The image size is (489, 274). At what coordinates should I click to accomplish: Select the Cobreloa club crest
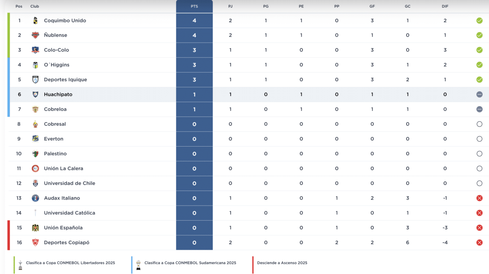click(35, 109)
